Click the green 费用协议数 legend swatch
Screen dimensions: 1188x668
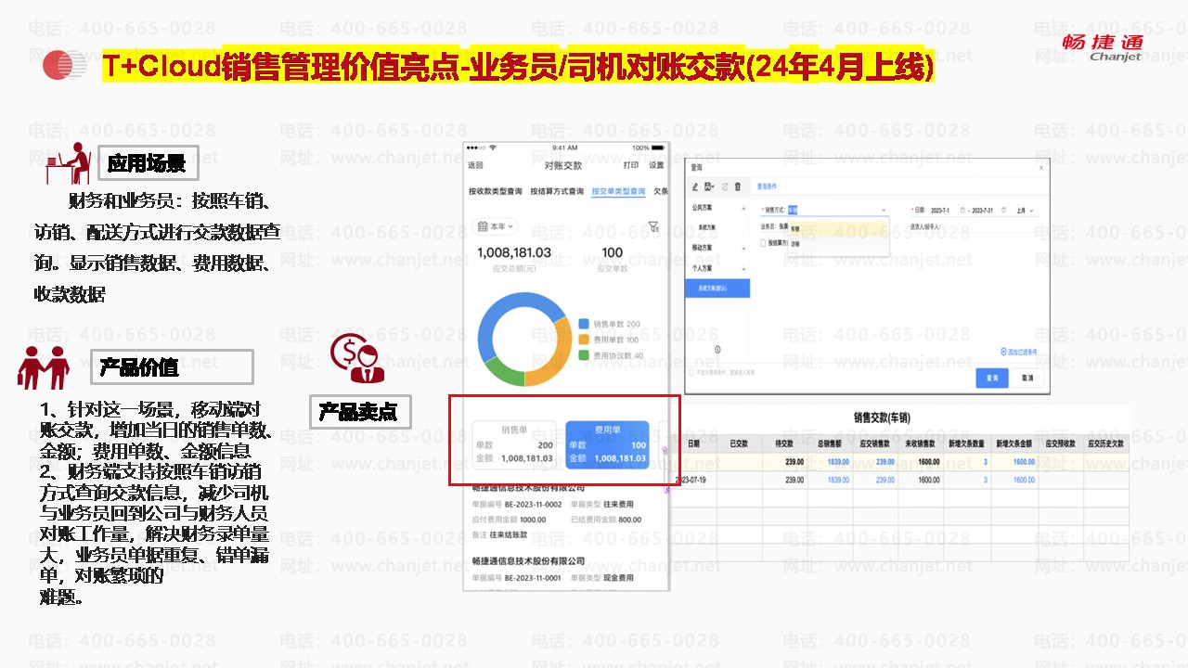[x=584, y=354]
